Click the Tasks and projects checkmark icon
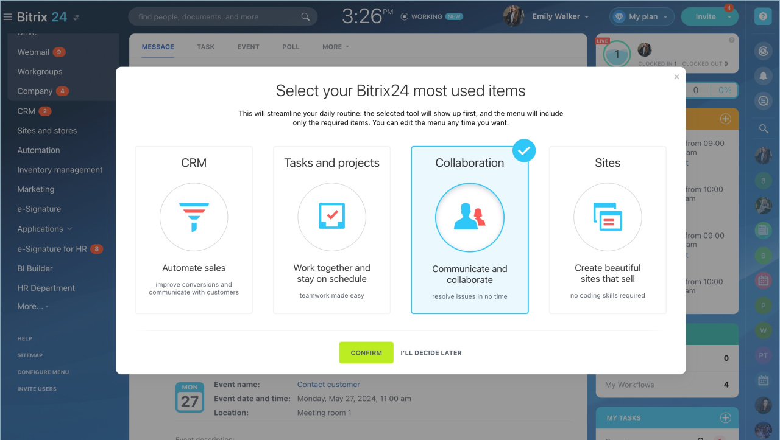 pyautogui.click(x=331, y=217)
